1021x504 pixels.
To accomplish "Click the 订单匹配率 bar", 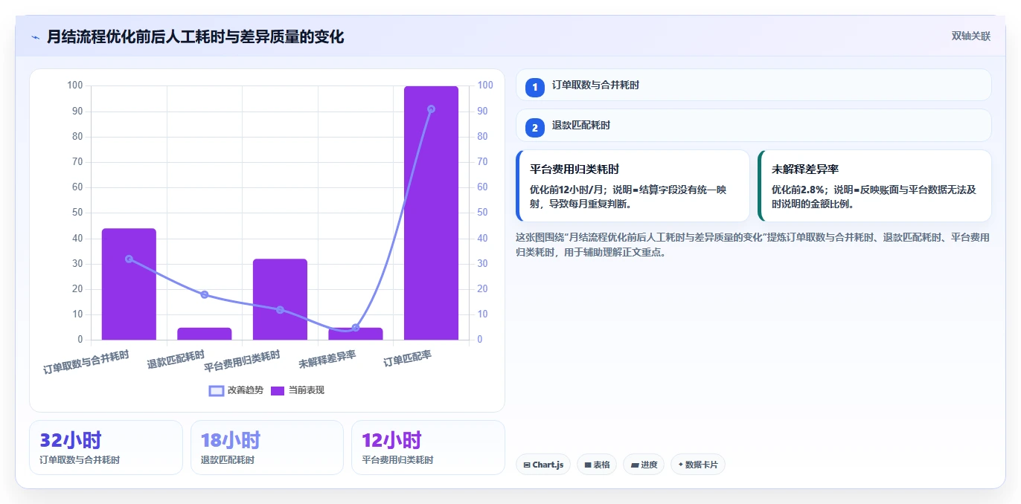I will click(431, 213).
